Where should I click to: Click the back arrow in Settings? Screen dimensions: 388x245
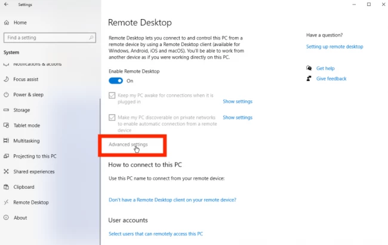tap(6, 4)
